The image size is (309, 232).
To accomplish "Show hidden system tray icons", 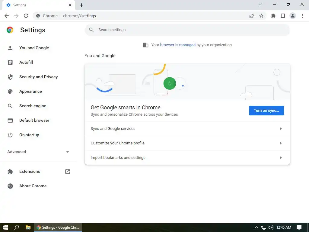I will pyautogui.click(x=256, y=227).
